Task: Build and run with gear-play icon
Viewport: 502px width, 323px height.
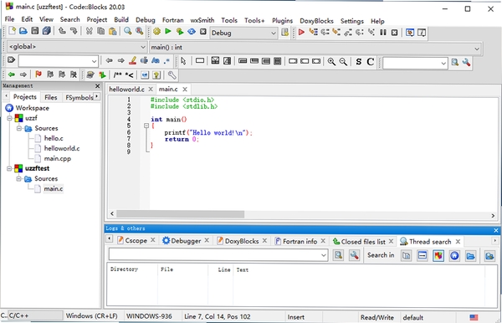Action: 180,31
